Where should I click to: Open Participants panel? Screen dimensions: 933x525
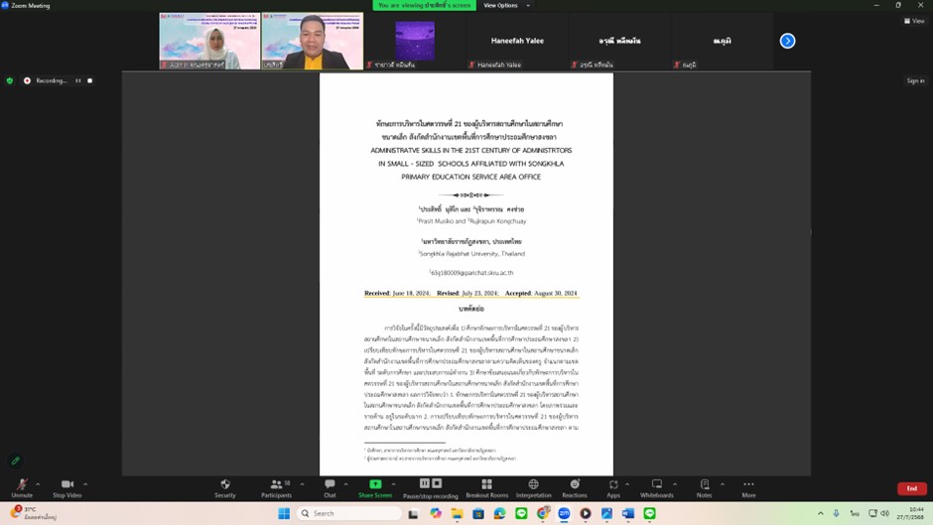277,488
